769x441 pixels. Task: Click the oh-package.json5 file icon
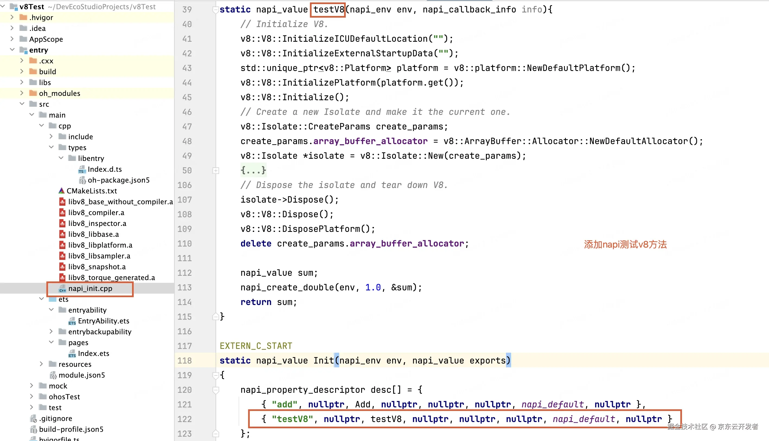point(82,180)
